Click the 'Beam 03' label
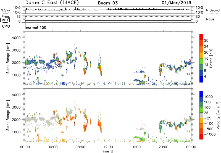Screen dimensions: 221x153 pos(108,3)
